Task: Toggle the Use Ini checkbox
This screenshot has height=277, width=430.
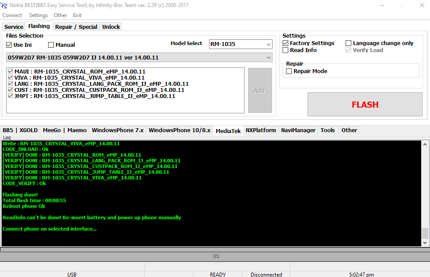Action: coord(9,45)
